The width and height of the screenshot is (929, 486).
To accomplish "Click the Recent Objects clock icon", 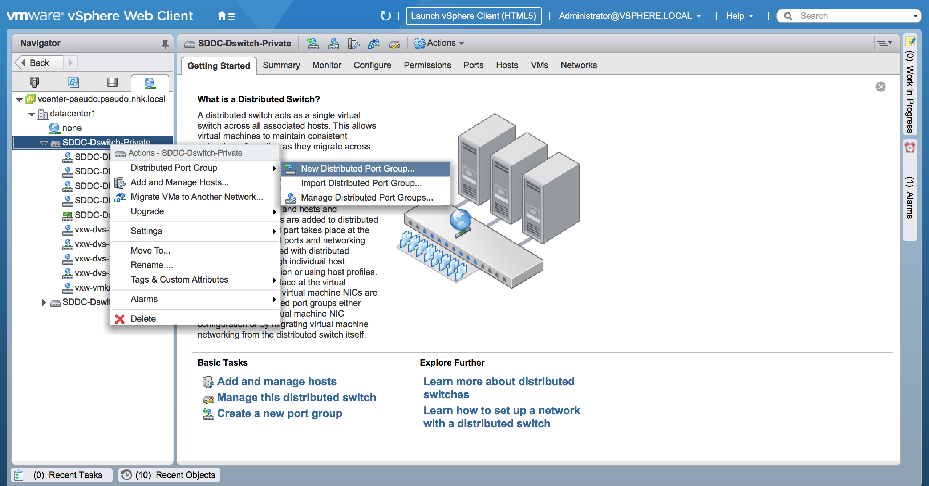I will (x=126, y=475).
